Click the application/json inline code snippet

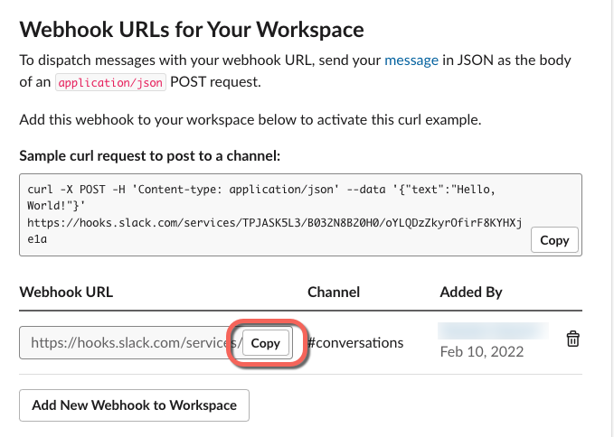click(105, 81)
